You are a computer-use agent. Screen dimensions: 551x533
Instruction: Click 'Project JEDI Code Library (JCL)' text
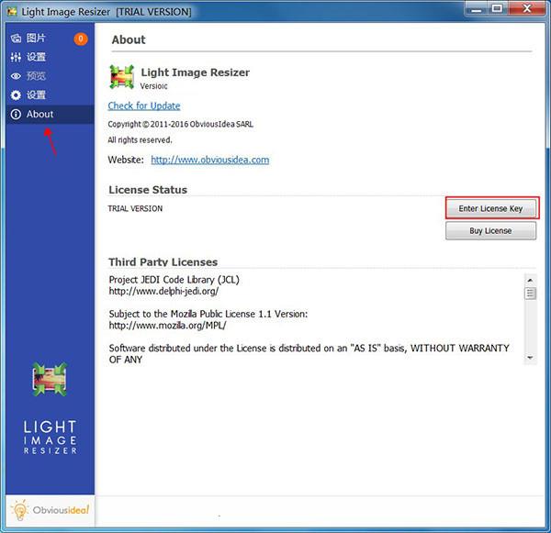pyautogui.click(x=174, y=280)
